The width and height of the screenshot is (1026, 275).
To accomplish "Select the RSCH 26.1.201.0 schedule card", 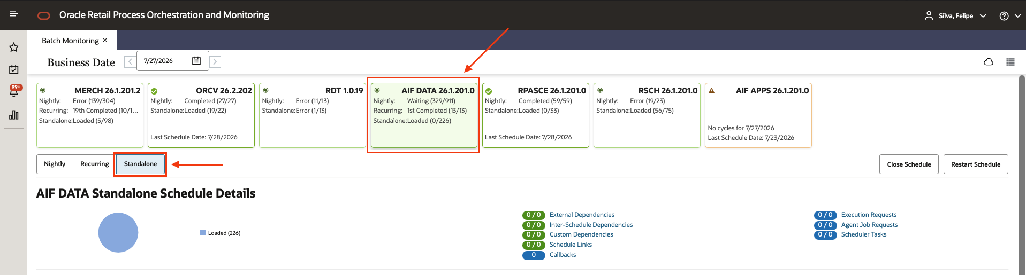I will click(647, 115).
